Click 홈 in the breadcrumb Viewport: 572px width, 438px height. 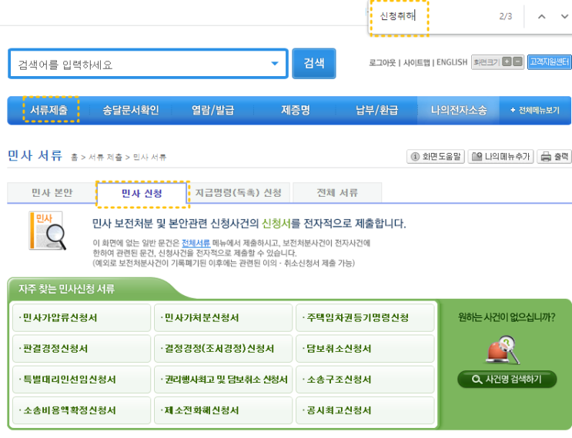click(74, 158)
